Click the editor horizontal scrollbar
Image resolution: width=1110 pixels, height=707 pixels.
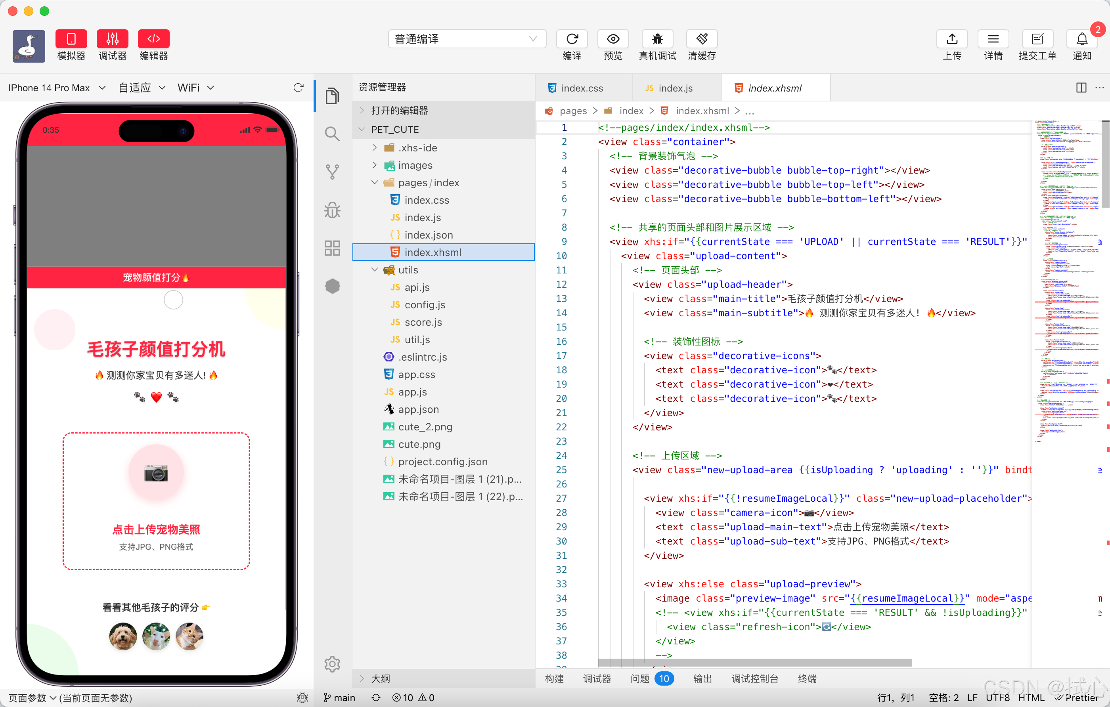(754, 662)
